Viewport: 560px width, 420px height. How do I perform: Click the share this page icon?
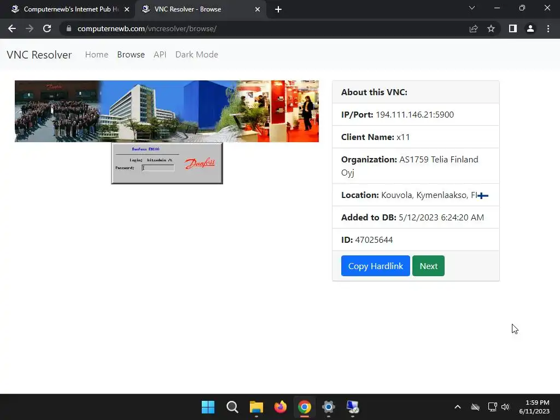(474, 28)
